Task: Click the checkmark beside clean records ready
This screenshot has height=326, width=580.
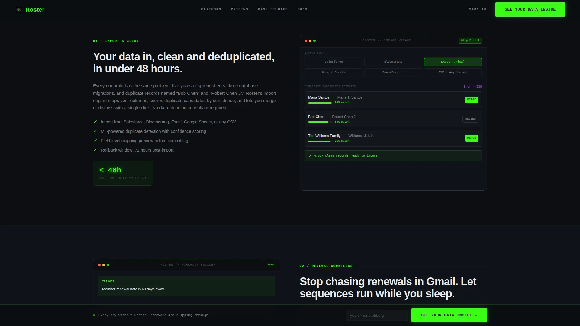Action: click(310, 156)
